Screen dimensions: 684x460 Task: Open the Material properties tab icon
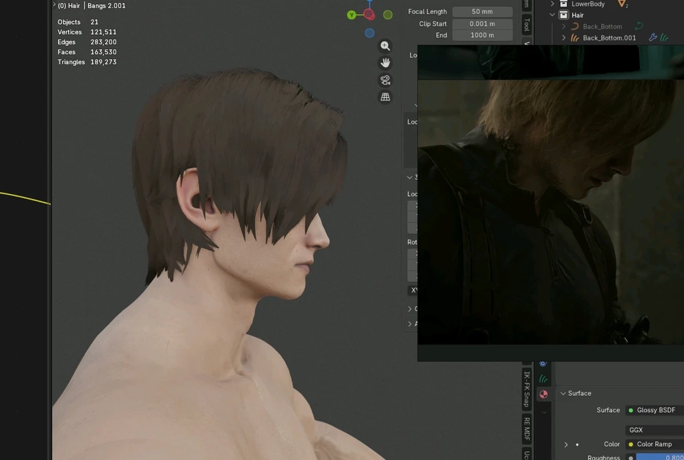point(543,394)
